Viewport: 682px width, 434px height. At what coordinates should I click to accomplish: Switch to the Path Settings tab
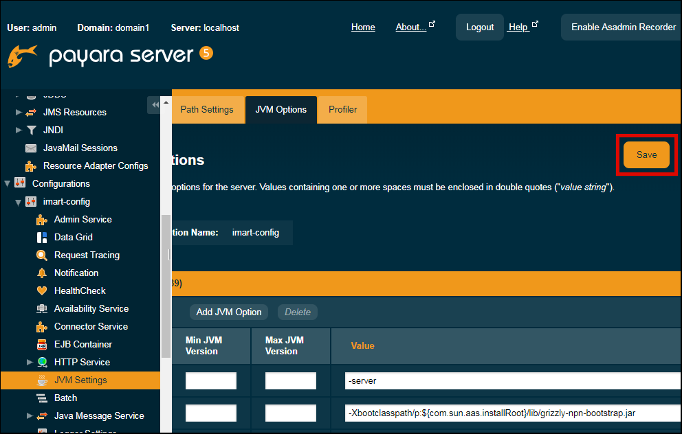pos(207,110)
